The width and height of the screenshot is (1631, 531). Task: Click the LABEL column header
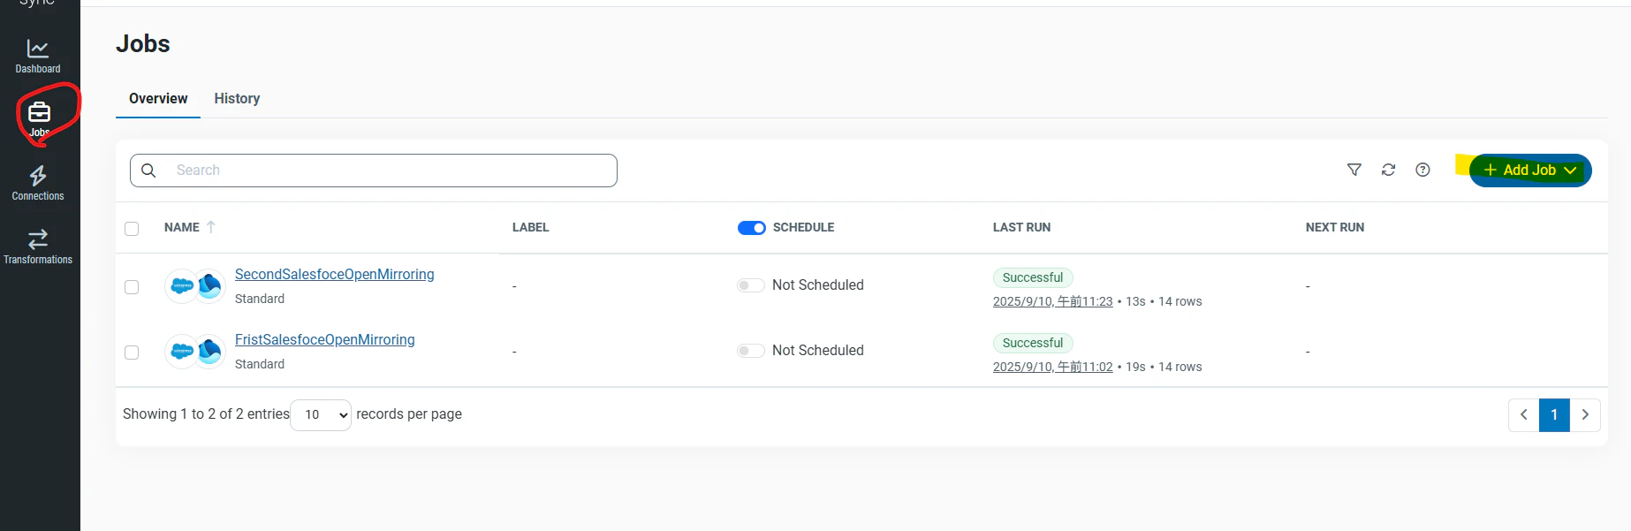click(531, 227)
